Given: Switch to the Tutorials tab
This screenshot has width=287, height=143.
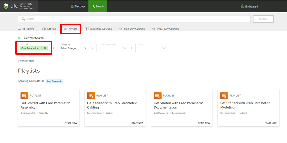Looking at the screenshot, I should coord(49,29).
